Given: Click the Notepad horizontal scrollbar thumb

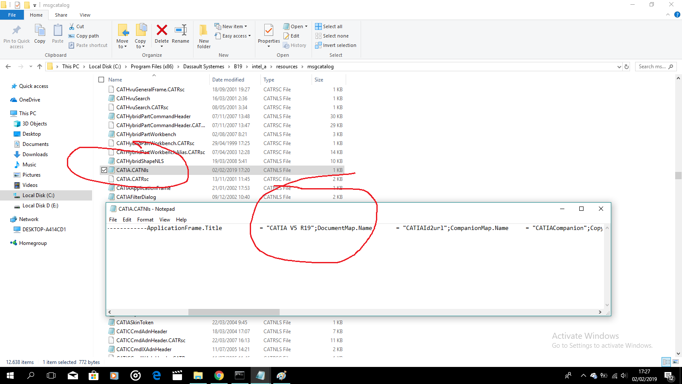Looking at the screenshot, I should (x=234, y=312).
